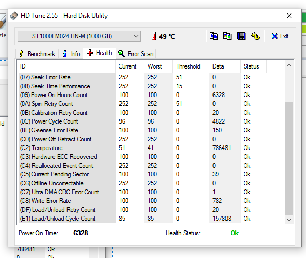Open the options wrench icon
This screenshot has width=306, height=258.
(255, 36)
